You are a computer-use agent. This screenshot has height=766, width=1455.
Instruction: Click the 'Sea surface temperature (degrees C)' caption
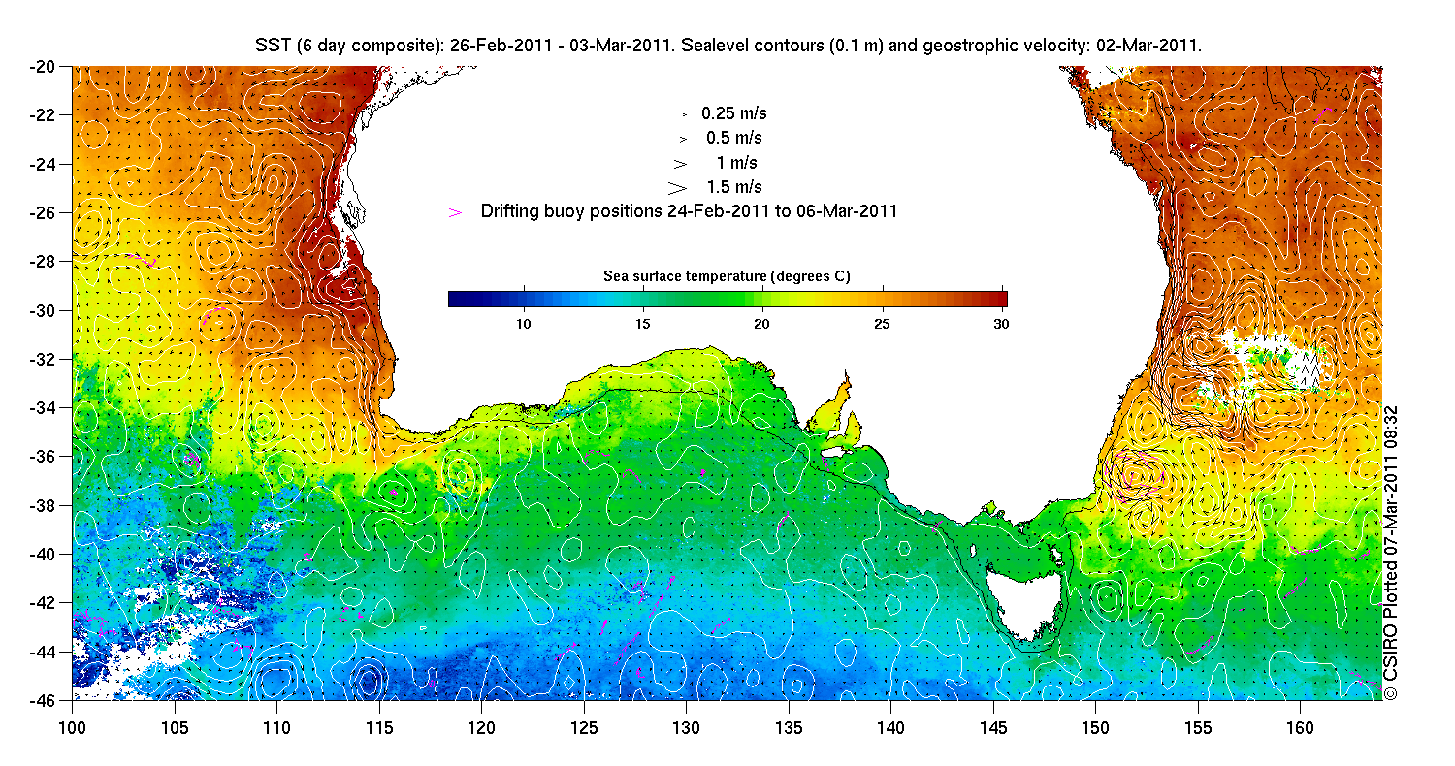pos(727,276)
